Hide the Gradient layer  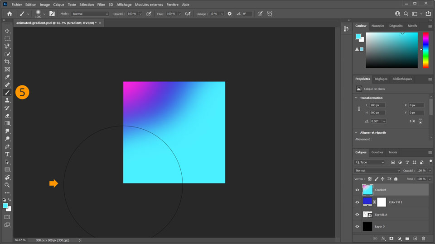357,190
